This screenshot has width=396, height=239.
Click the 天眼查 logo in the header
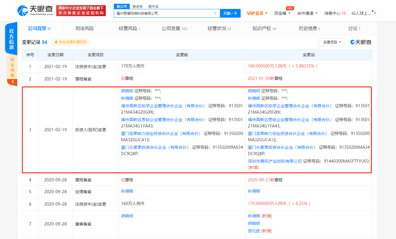tap(35, 11)
